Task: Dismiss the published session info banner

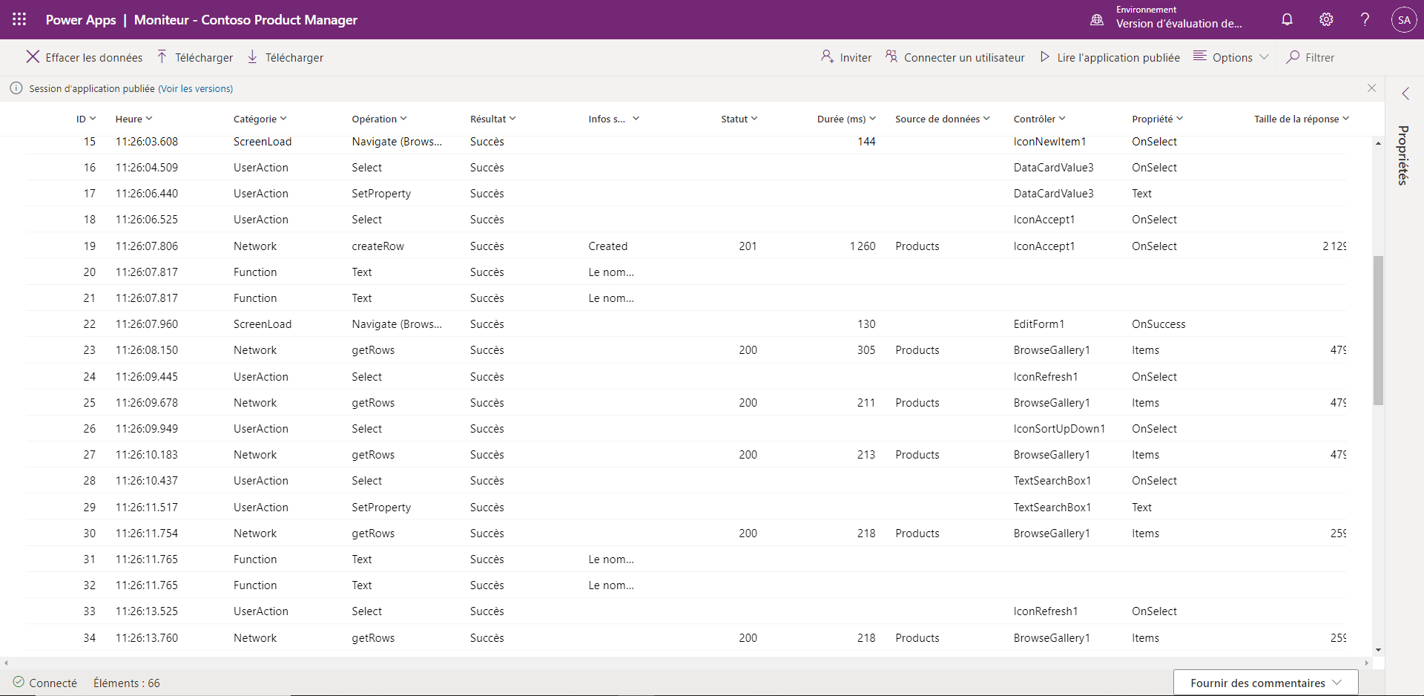Action: coord(1371,88)
